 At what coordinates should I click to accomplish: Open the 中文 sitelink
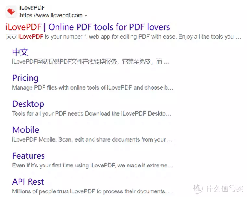(20, 52)
